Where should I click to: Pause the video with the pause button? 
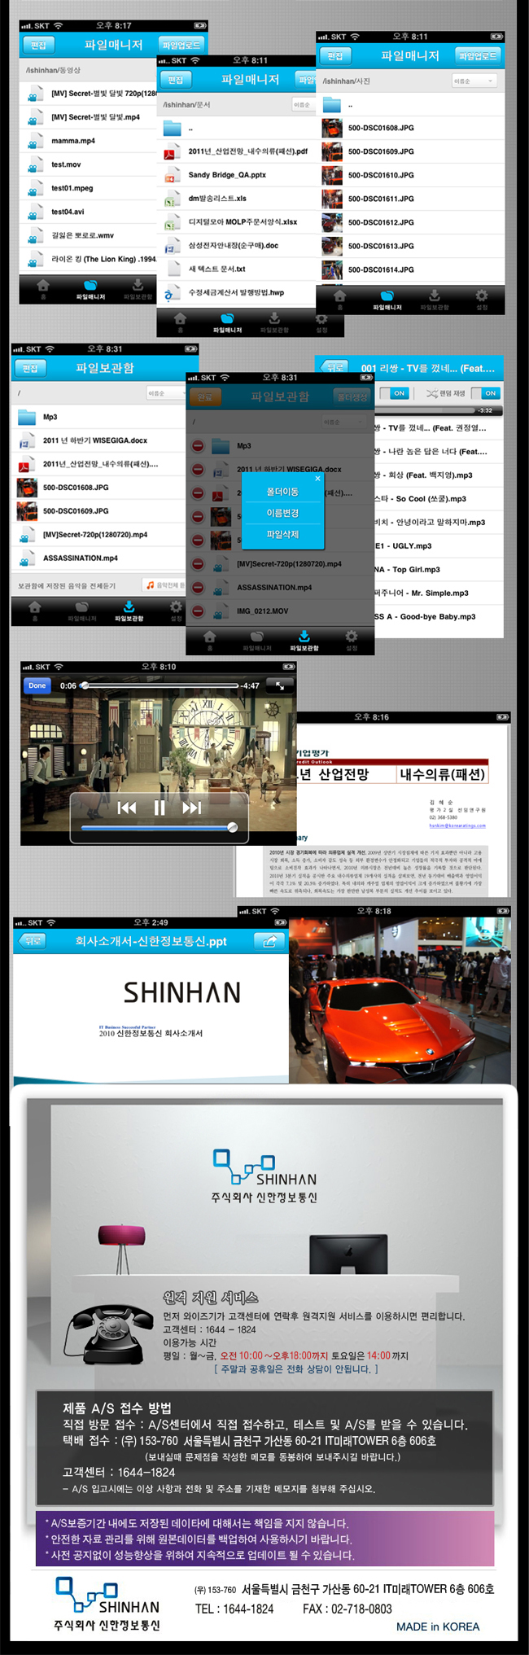pos(160,808)
